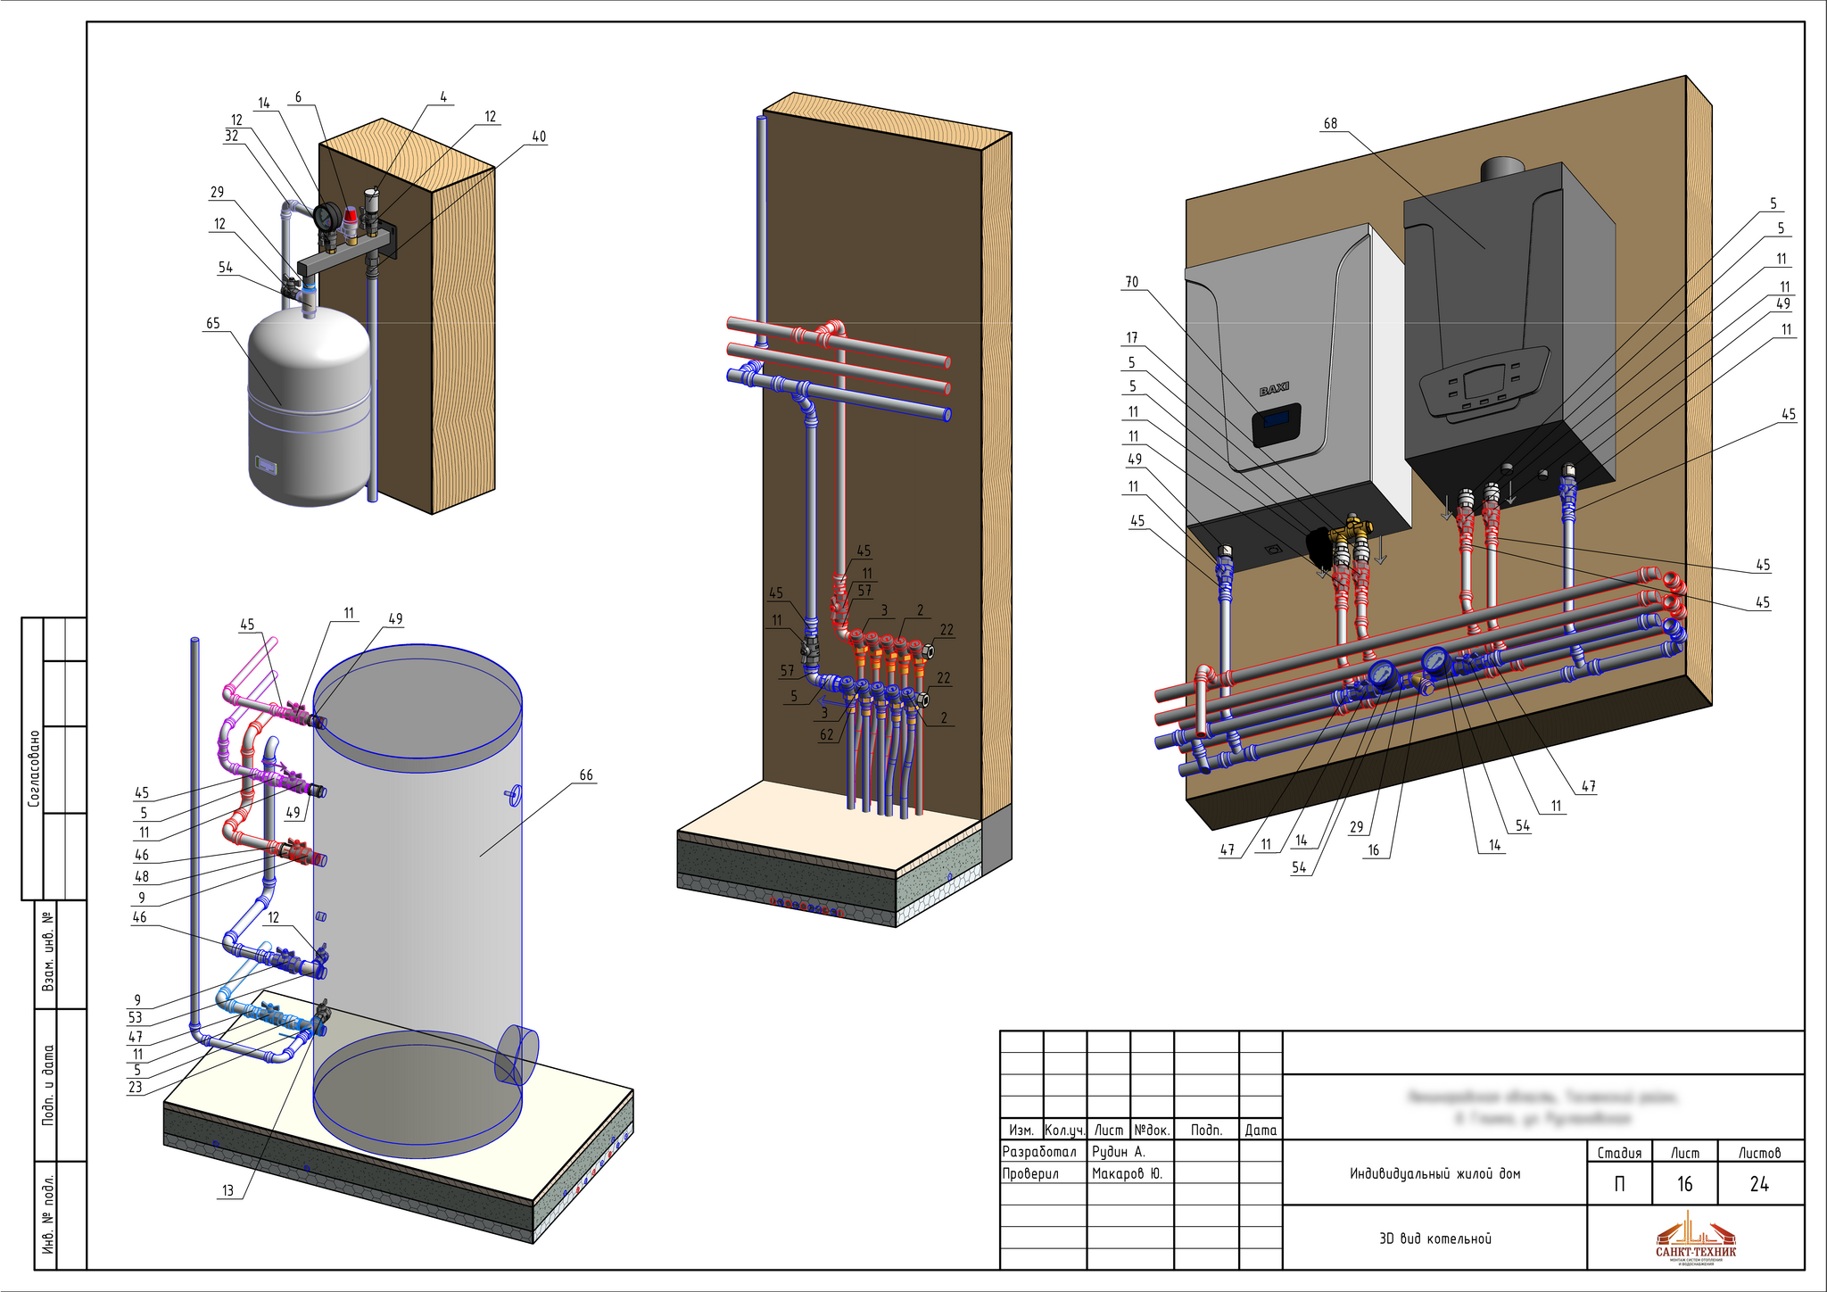Click the large grey water heater cylinder

tap(417, 901)
